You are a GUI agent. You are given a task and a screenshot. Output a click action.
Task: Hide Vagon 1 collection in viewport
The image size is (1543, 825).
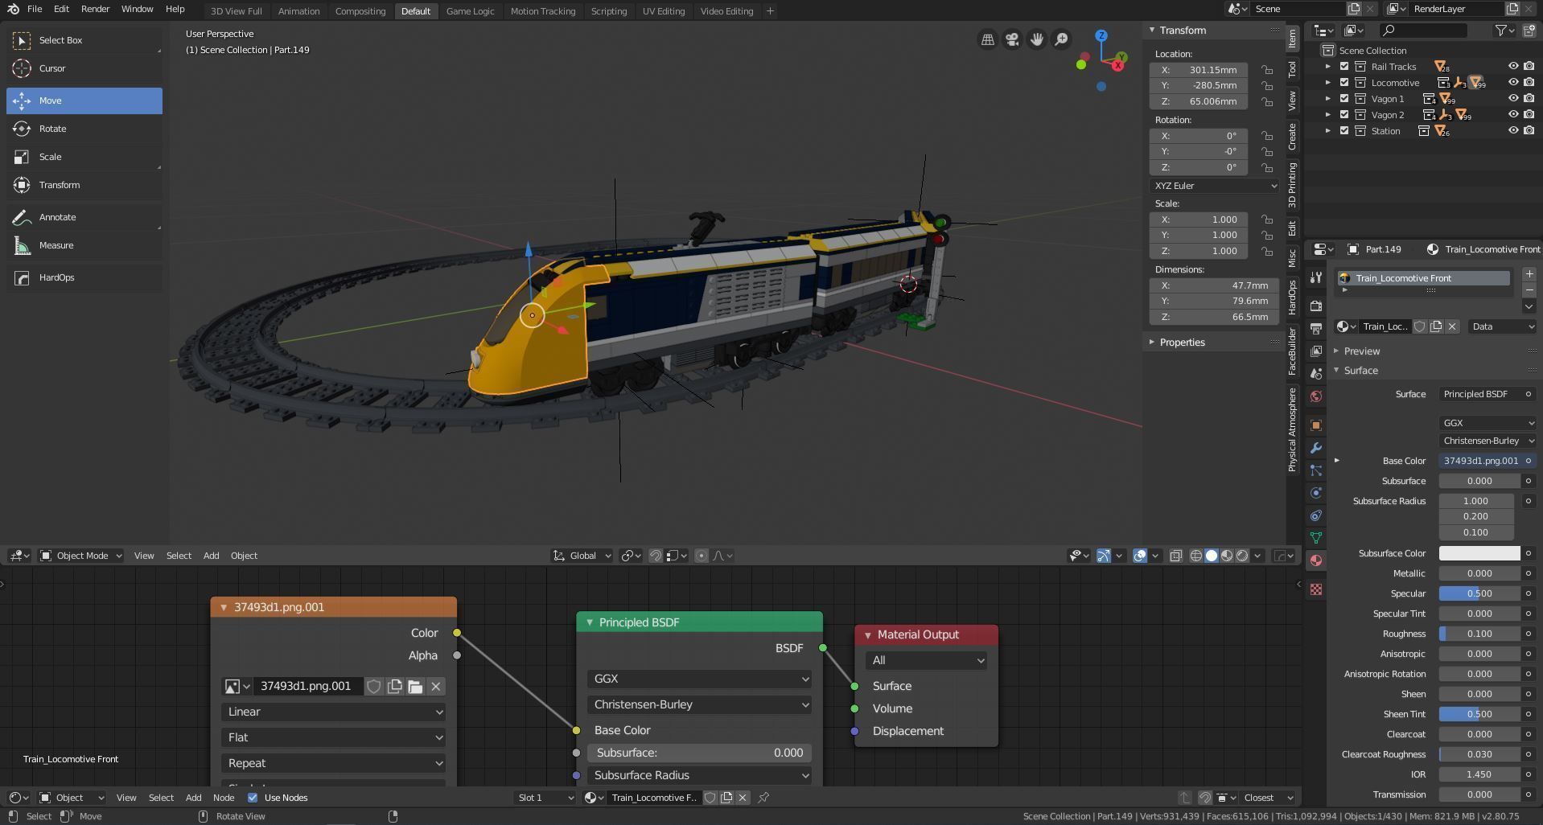pyautogui.click(x=1513, y=99)
